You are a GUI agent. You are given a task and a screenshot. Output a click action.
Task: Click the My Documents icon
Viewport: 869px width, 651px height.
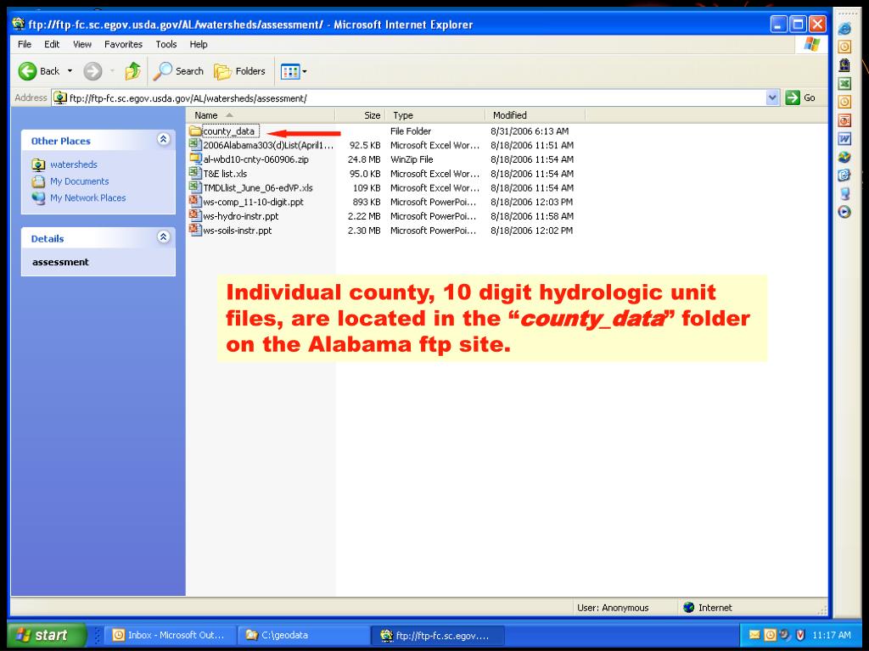tap(38, 181)
